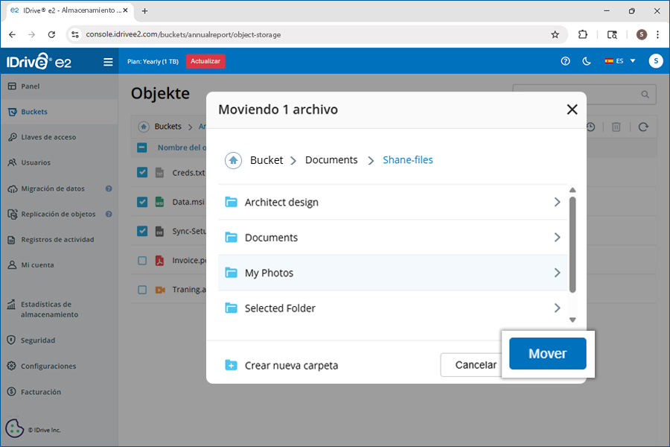Check the Invoice file checkbox
The height and width of the screenshot is (447, 670).
point(142,261)
